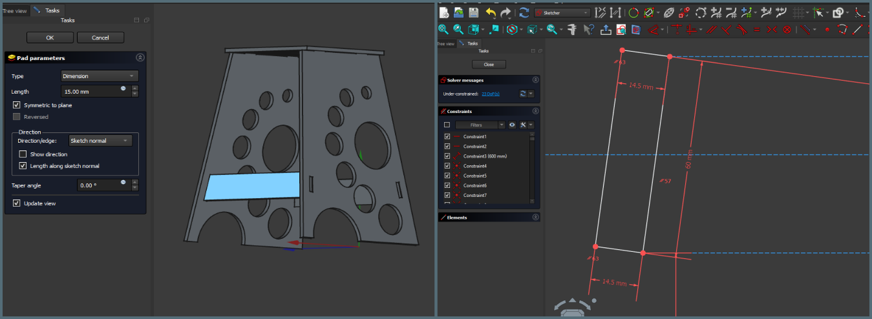The height and width of the screenshot is (319, 872).
Task: Toggle constraint visibility eye button
Action: [x=511, y=125]
